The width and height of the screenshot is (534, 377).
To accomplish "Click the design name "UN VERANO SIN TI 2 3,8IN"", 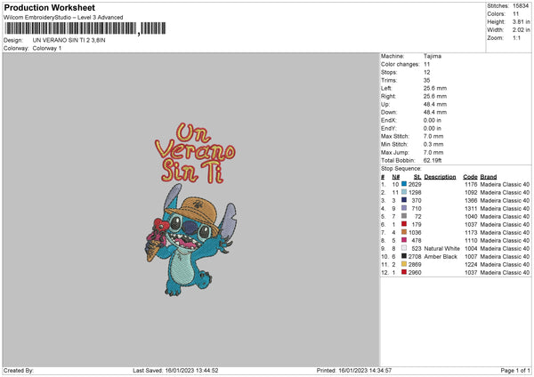I will (69, 40).
